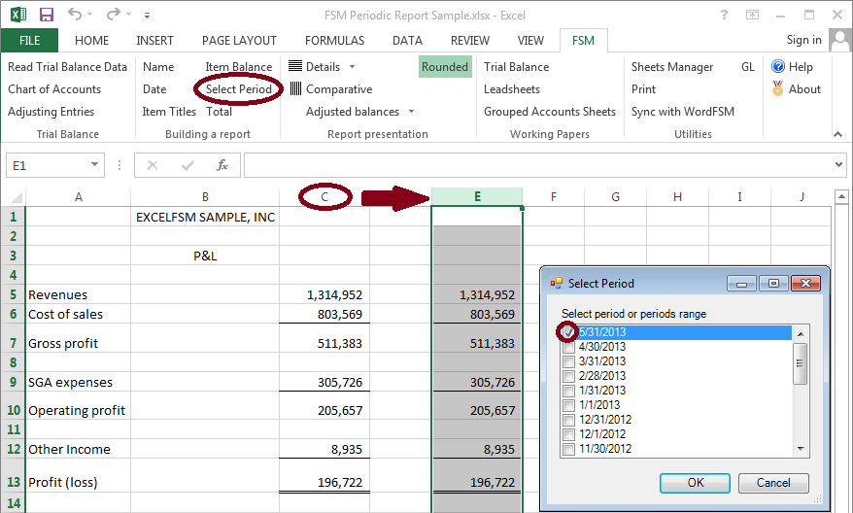Click the period list scrollbar thumb
The width and height of the screenshot is (853, 513).
pos(801,363)
